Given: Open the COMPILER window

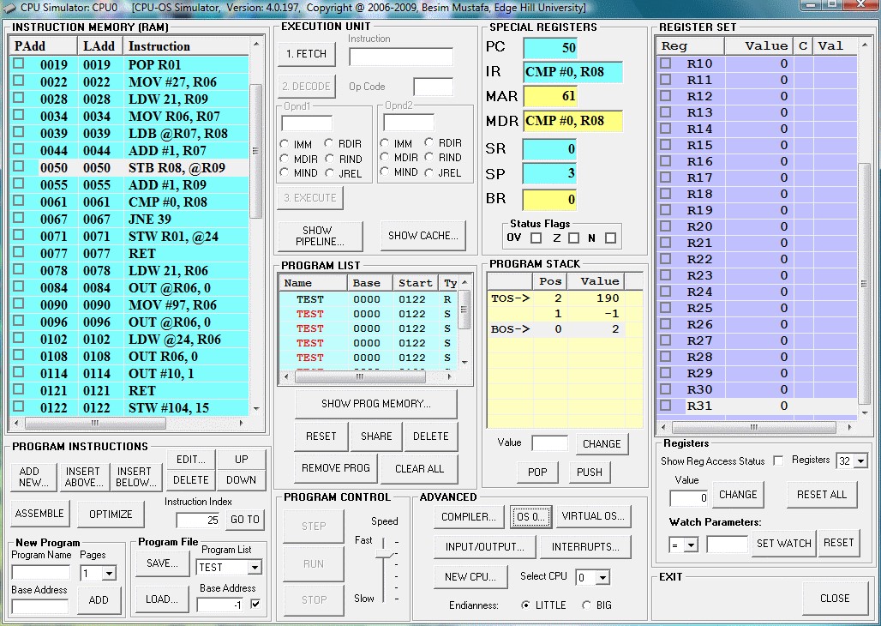Looking at the screenshot, I should tap(468, 517).
